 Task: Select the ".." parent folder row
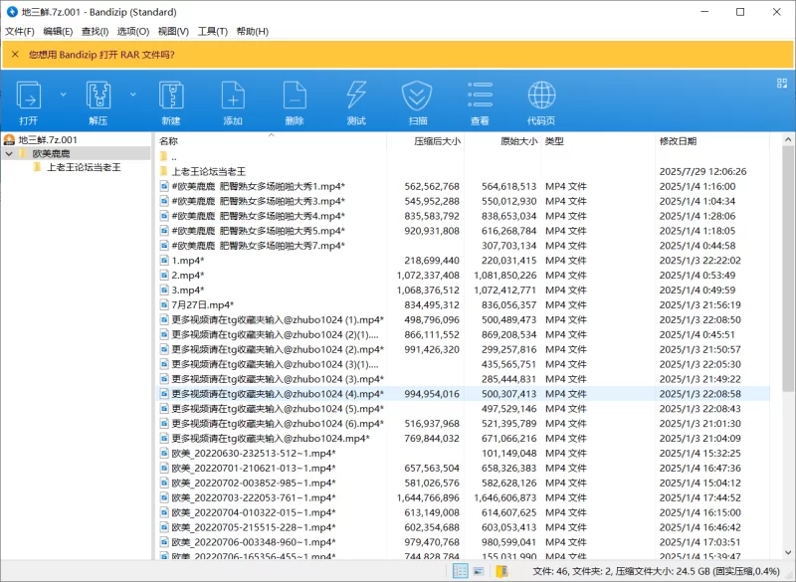click(x=463, y=157)
